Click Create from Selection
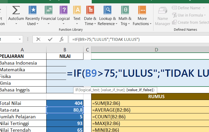The height and width of the screenshot is (132, 209). 190,22
